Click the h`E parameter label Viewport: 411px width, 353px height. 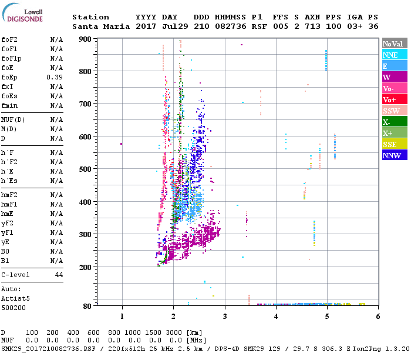[7, 172]
